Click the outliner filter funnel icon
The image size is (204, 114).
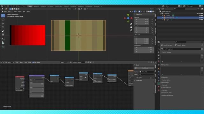tap(198, 9)
